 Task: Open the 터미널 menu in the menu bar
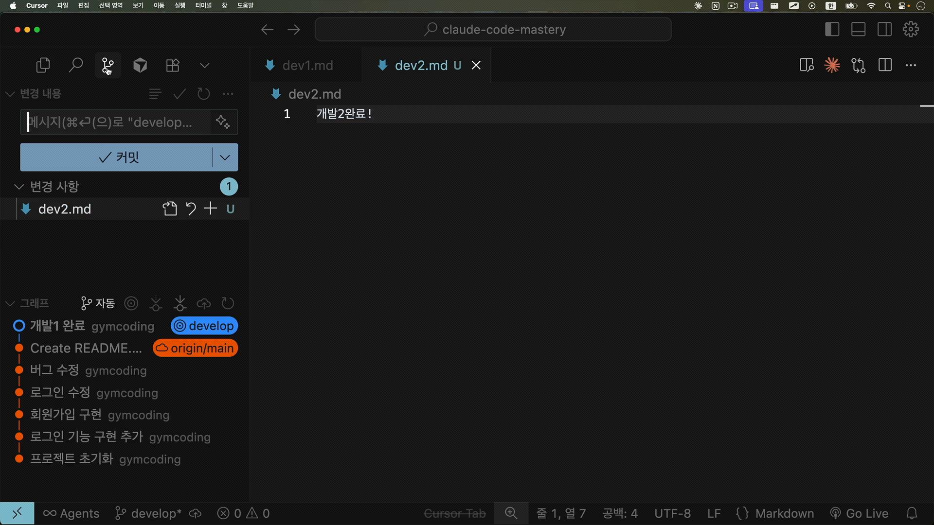203,5
